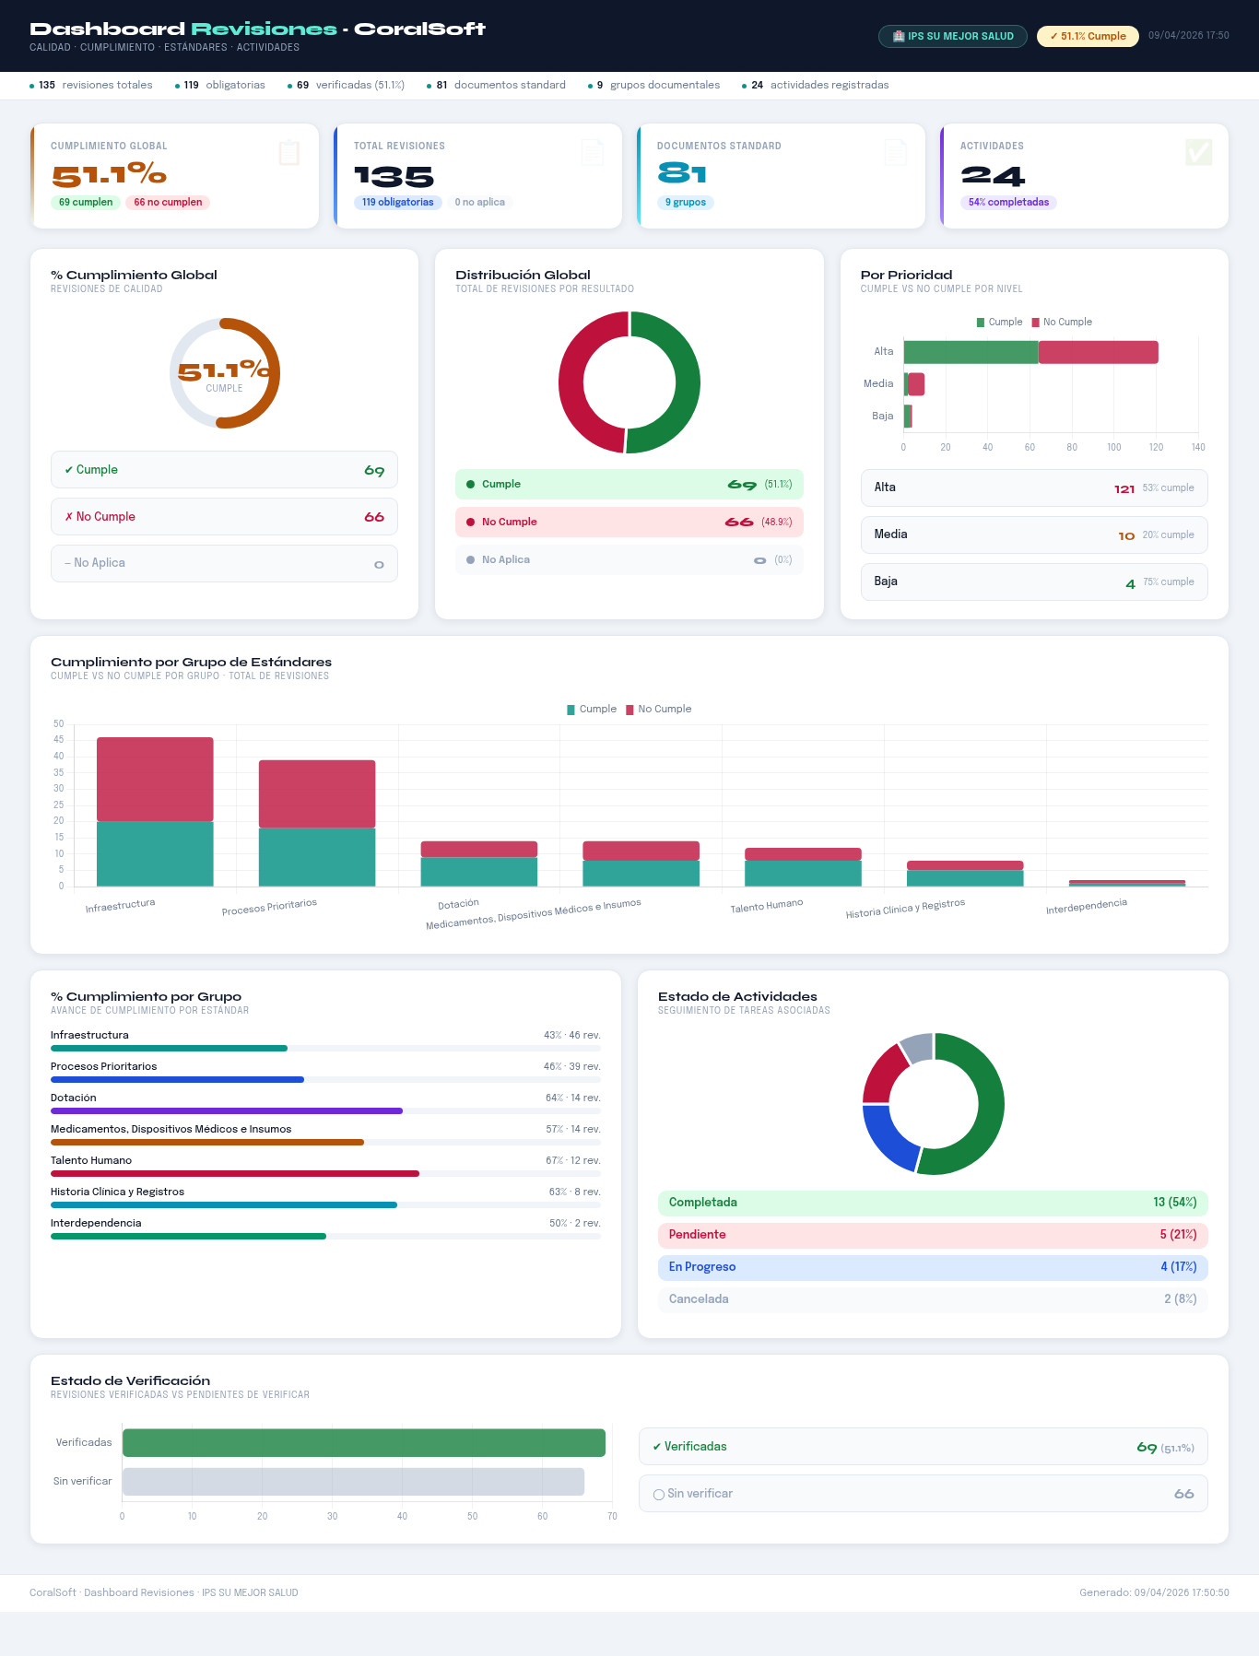Click the red Infraestructura bar segment
Screen dimensions: 1259x1656
[155, 779]
